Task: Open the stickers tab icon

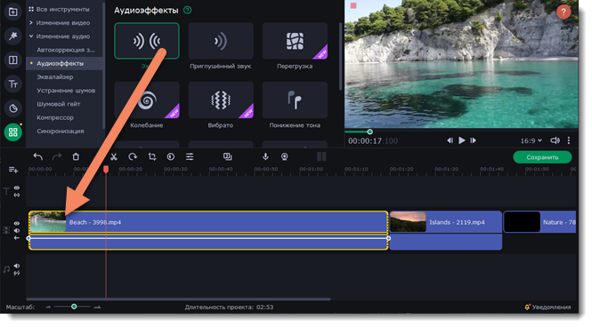Action: pyautogui.click(x=12, y=108)
